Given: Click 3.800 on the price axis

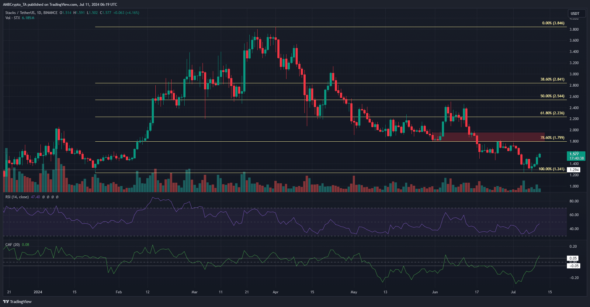Looking at the screenshot, I should [x=574, y=29].
